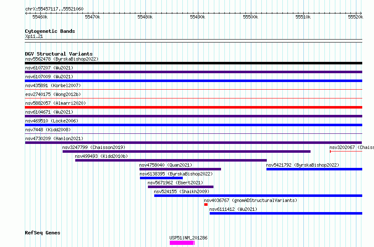Screen dimensions: 374x247
Task: Open nsv6104671 (Wu2021) label
Action: [49, 112]
